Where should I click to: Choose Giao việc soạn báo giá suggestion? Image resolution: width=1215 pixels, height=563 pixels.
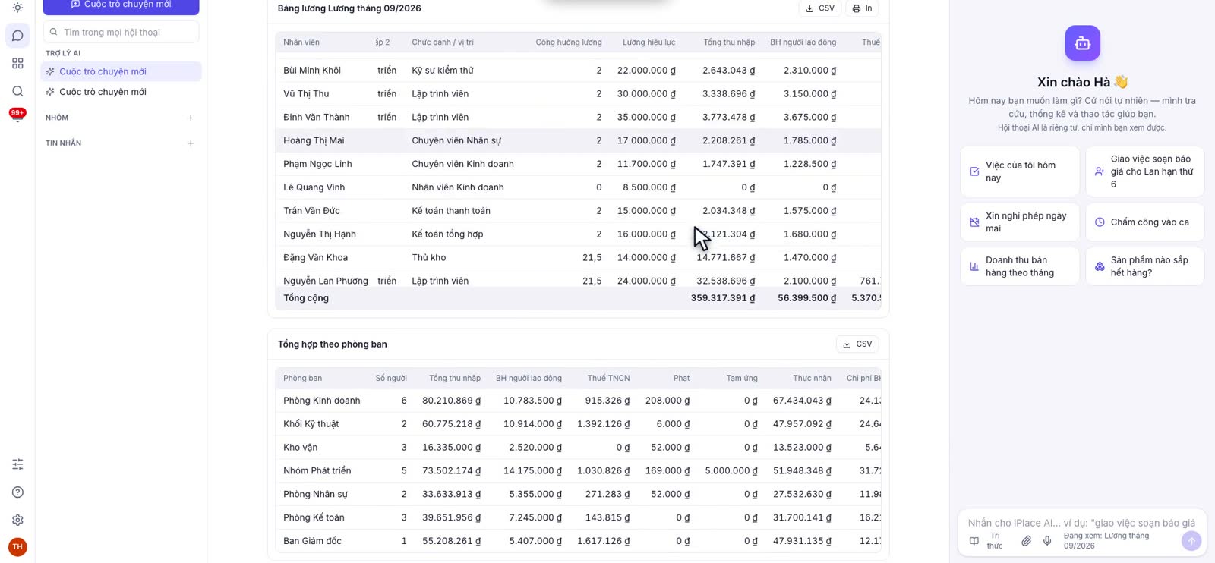(1145, 171)
